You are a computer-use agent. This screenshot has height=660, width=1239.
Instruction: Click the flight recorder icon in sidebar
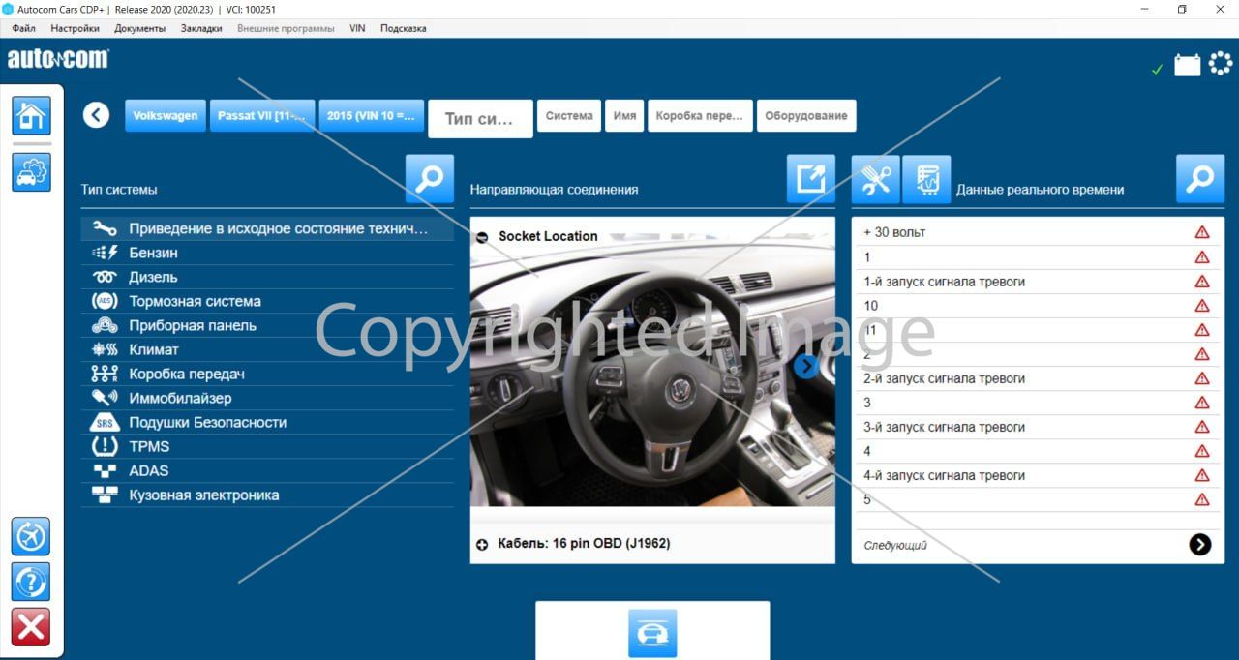pyautogui.click(x=31, y=536)
